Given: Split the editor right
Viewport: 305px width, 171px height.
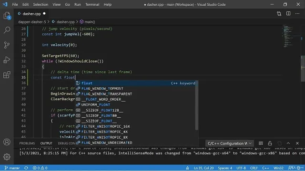Looking at the screenshot, I should (x=288, y=14).
